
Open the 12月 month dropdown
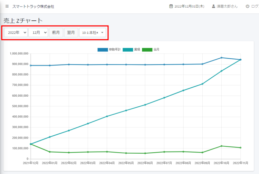38,32
